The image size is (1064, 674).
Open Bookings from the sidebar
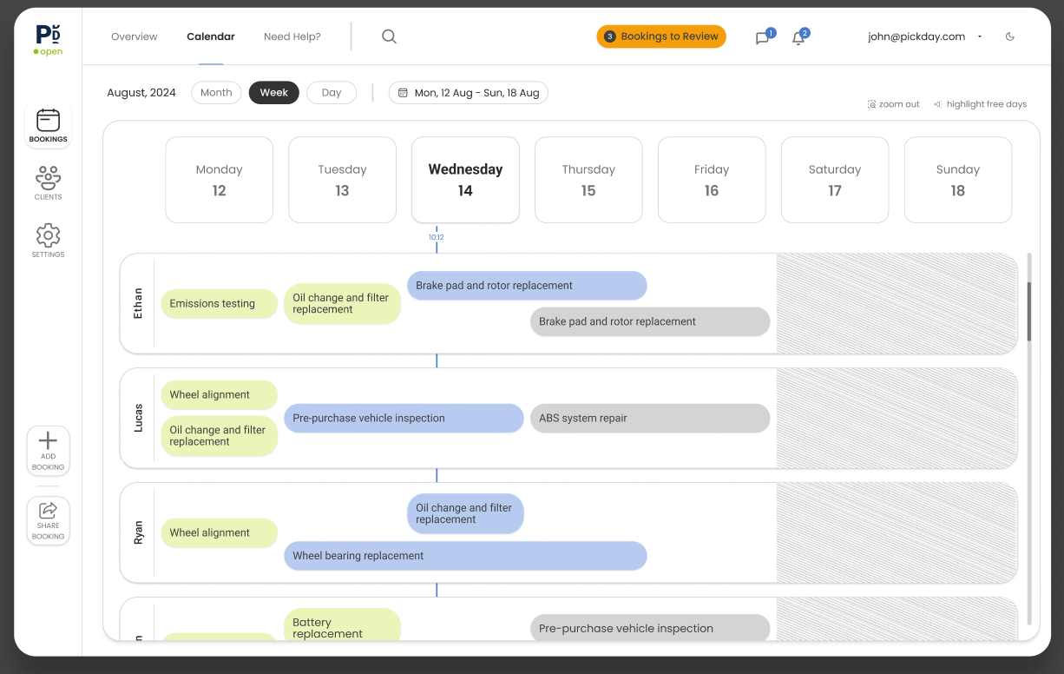click(x=48, y=127)
